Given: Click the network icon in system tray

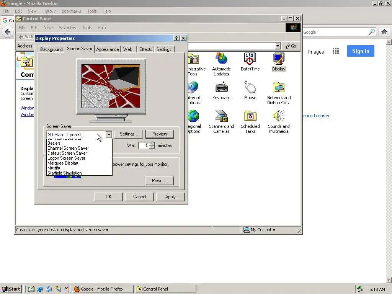Looking at the screenshot, I should click(359, 289).
